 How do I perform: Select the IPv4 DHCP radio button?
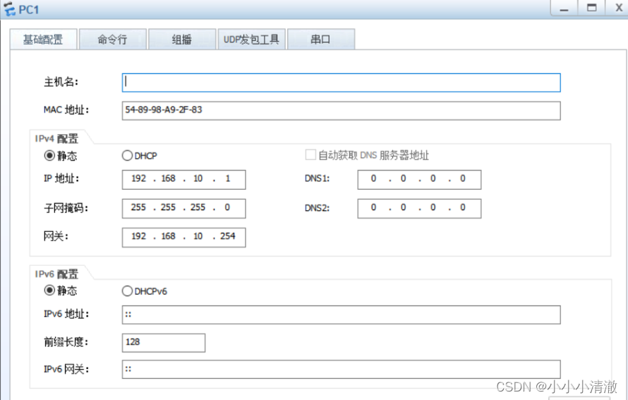tap(127, 155)
